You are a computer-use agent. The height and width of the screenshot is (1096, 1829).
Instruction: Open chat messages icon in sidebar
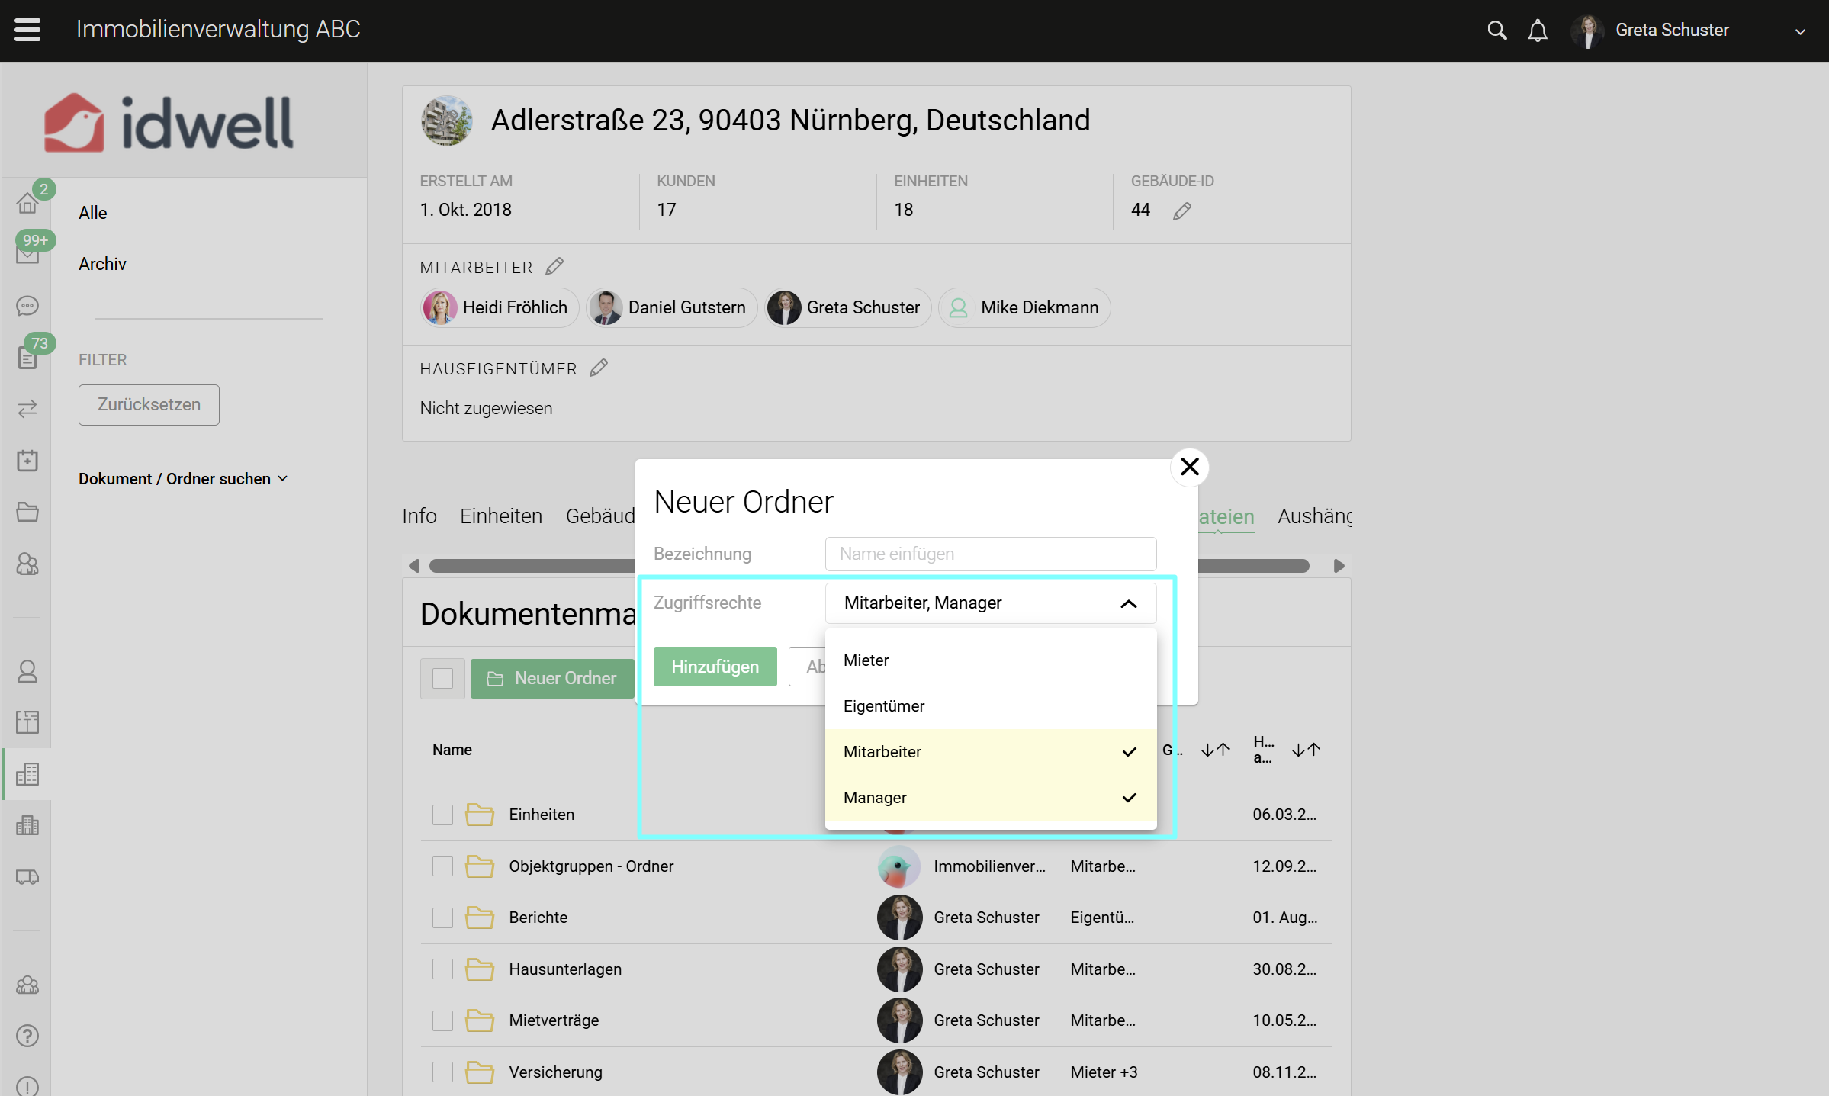click(x=27, y=306)
